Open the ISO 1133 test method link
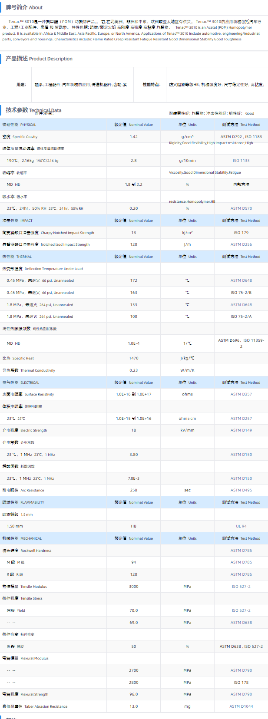Viewport: 268px width, 719px height. 241,161
